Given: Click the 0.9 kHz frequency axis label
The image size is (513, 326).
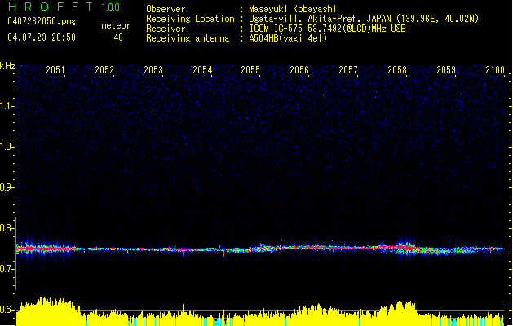Looking at the screenshot, I should pos(7,187).
